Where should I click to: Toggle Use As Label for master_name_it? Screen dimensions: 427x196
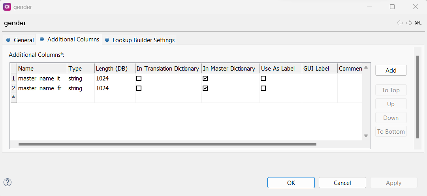[x=263, y=78]
